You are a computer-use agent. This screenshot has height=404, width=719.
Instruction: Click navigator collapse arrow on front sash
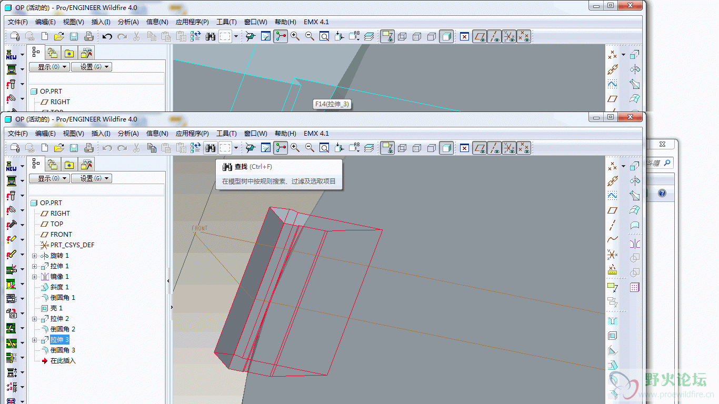(168, 281)
